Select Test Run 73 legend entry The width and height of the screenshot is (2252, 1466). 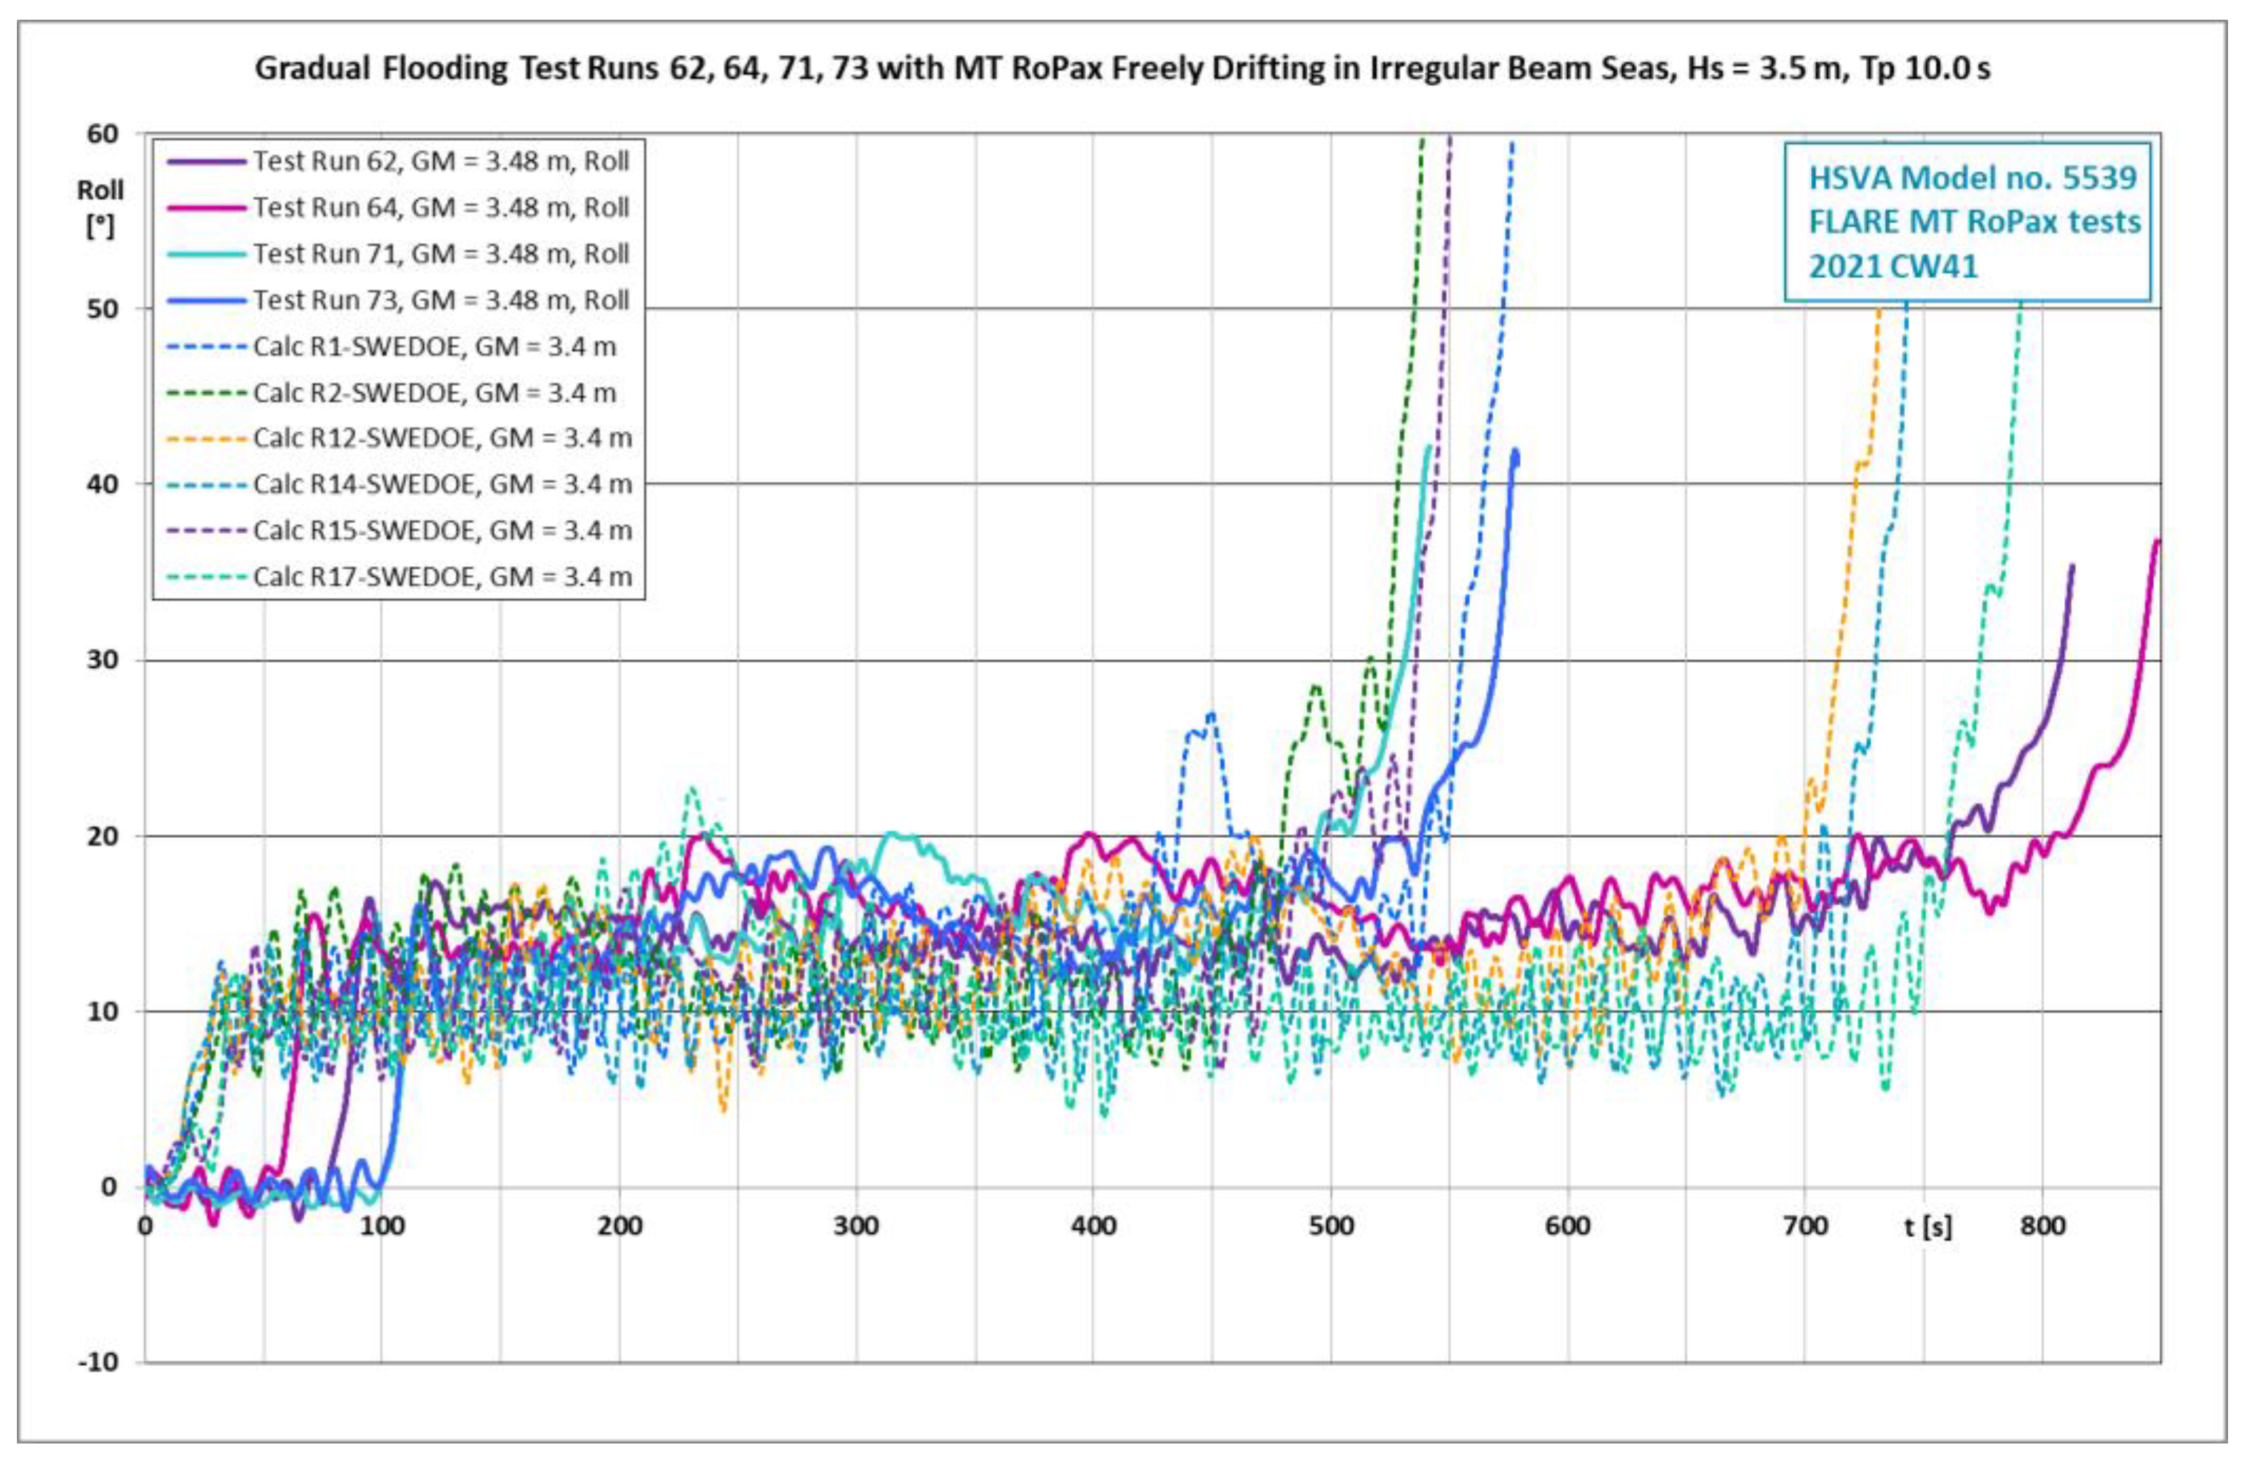tap(440, 300)
